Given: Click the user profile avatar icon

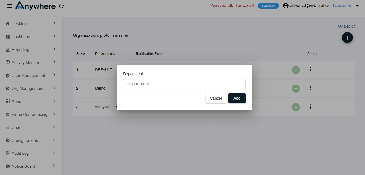Looking at the screenshot, I should tap(286, 6).
